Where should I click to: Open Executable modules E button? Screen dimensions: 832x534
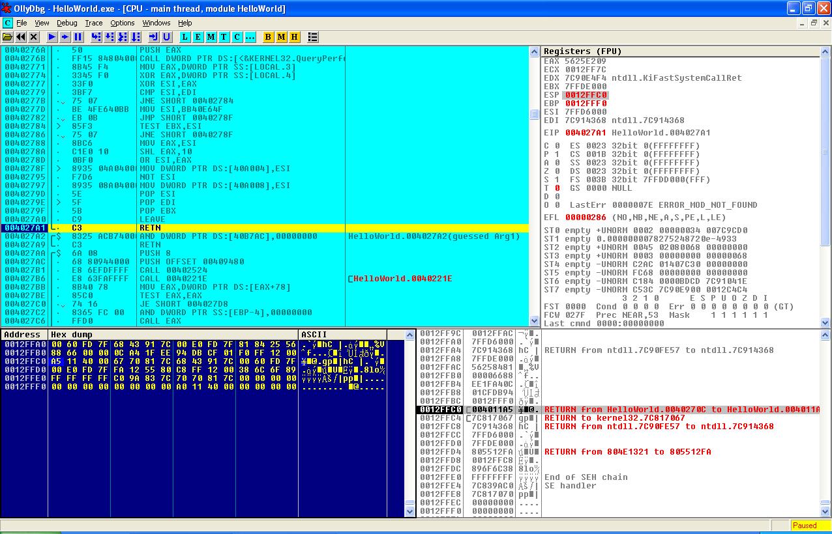click(x=198, y=37)
